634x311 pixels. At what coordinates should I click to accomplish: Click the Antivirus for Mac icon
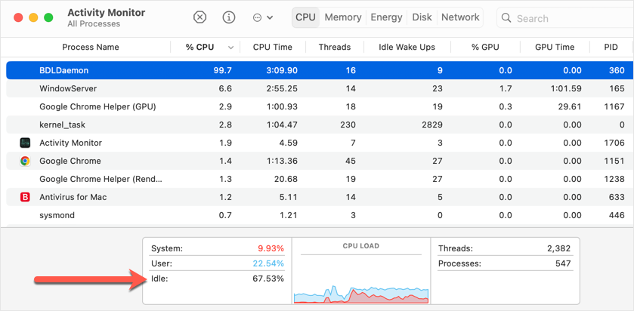click(25, 197)
